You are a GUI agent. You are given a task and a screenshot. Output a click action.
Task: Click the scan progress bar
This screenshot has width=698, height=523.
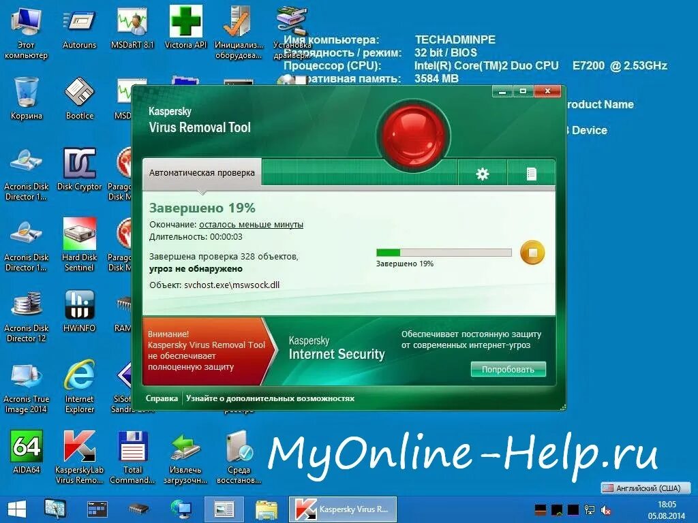click(444, 253)
